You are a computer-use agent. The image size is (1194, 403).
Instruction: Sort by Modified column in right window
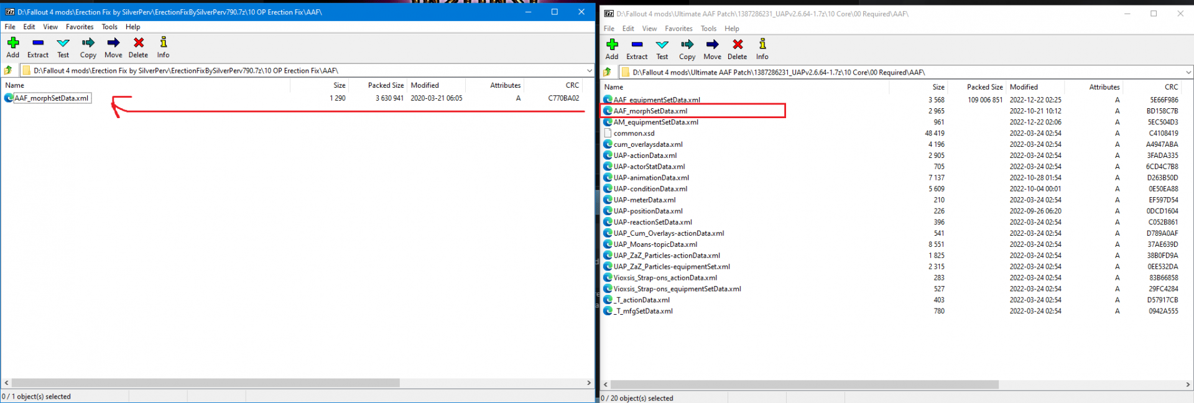point(1024,87)
